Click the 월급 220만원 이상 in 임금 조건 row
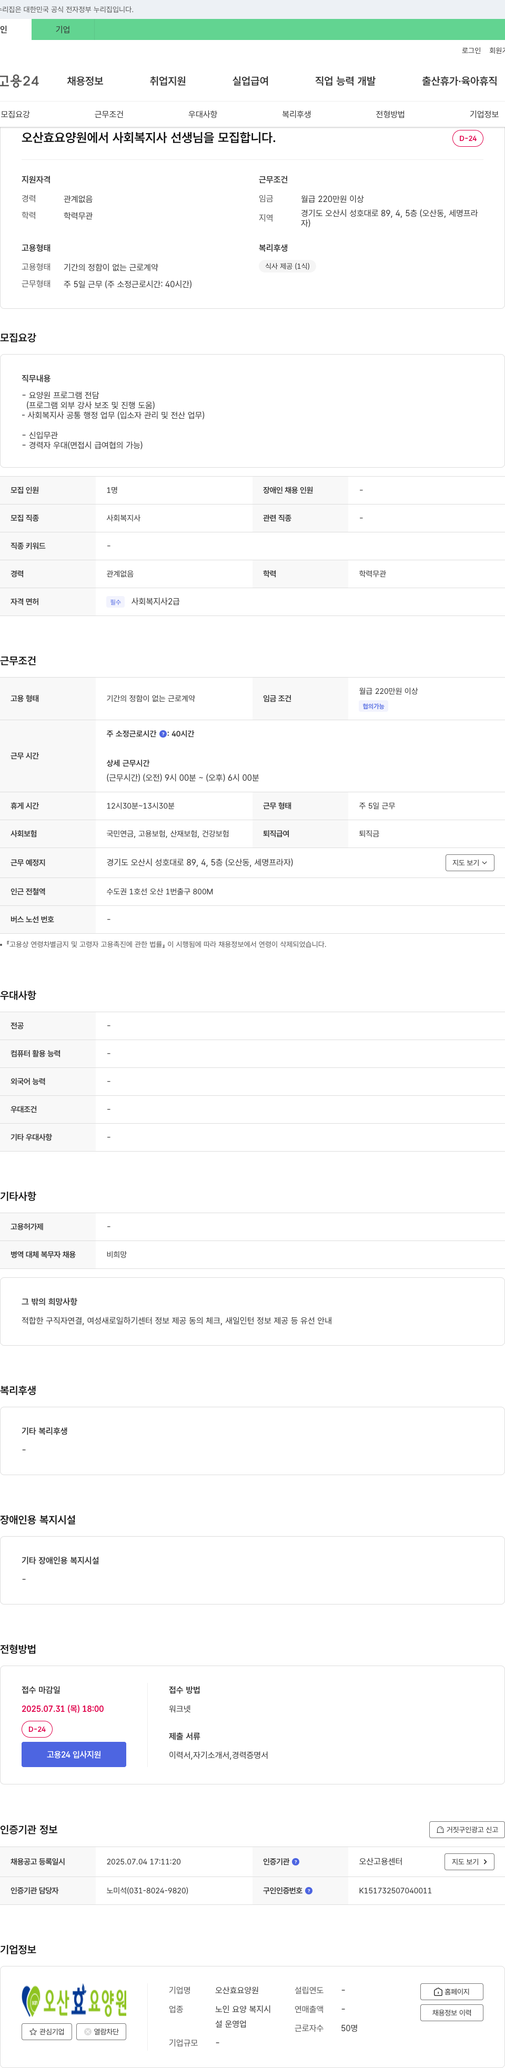The height and width of the screenshot is (2068, 505). point(389,691)
